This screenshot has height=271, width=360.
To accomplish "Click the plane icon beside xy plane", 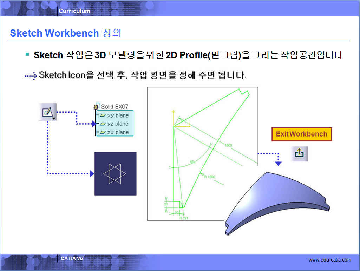I will coord(103,115).
